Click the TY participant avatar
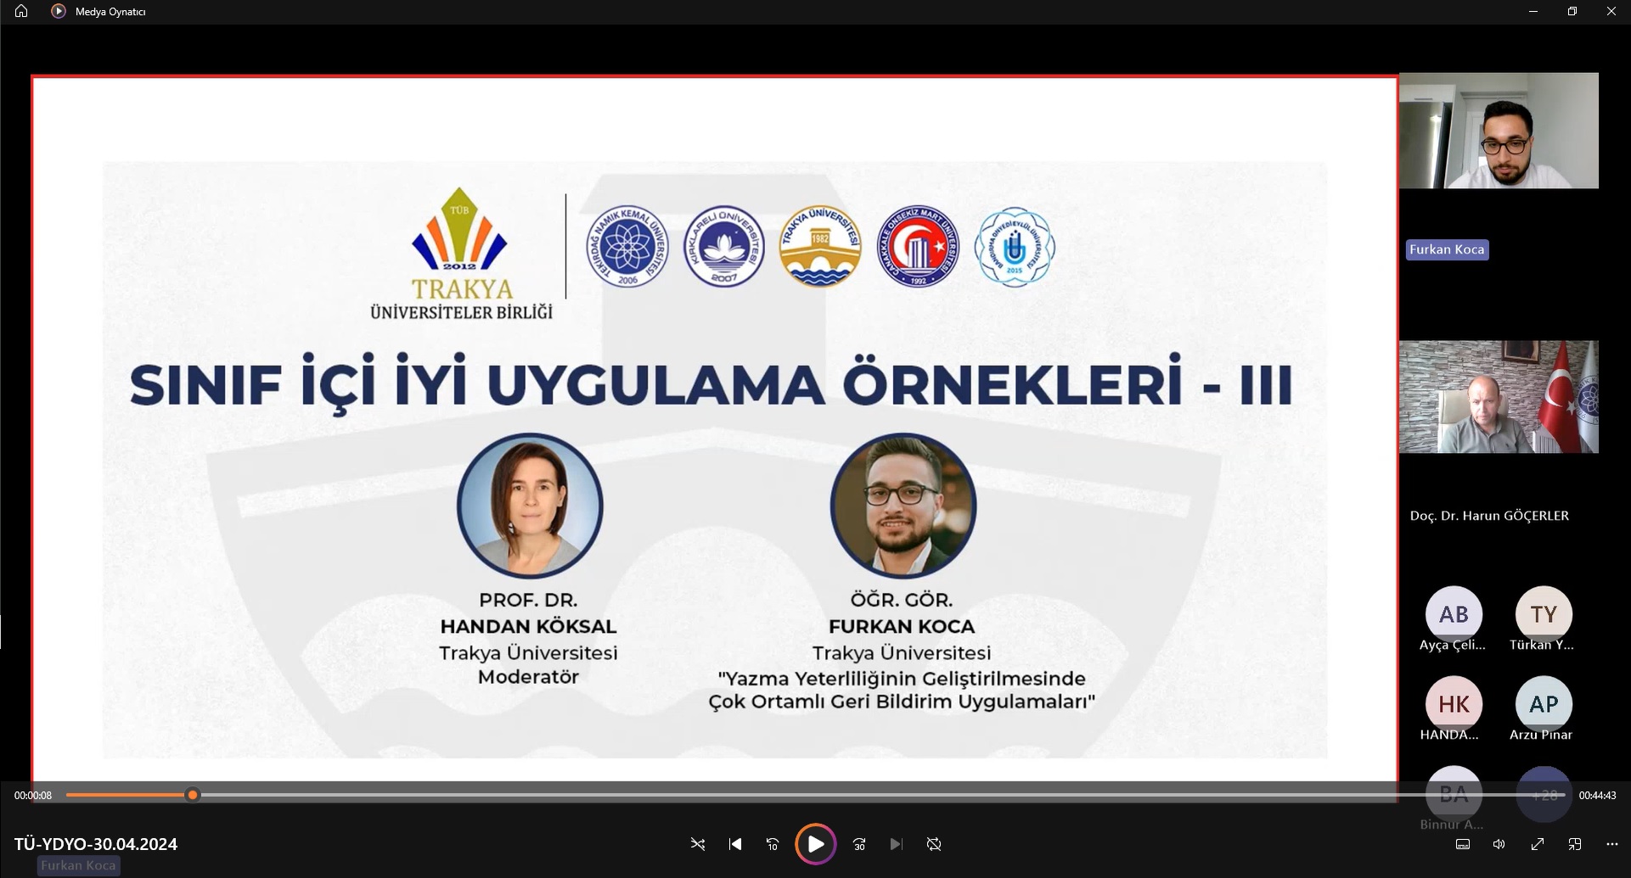Viewport: 1631px width, 878px height. click(x=1544, y=614)
